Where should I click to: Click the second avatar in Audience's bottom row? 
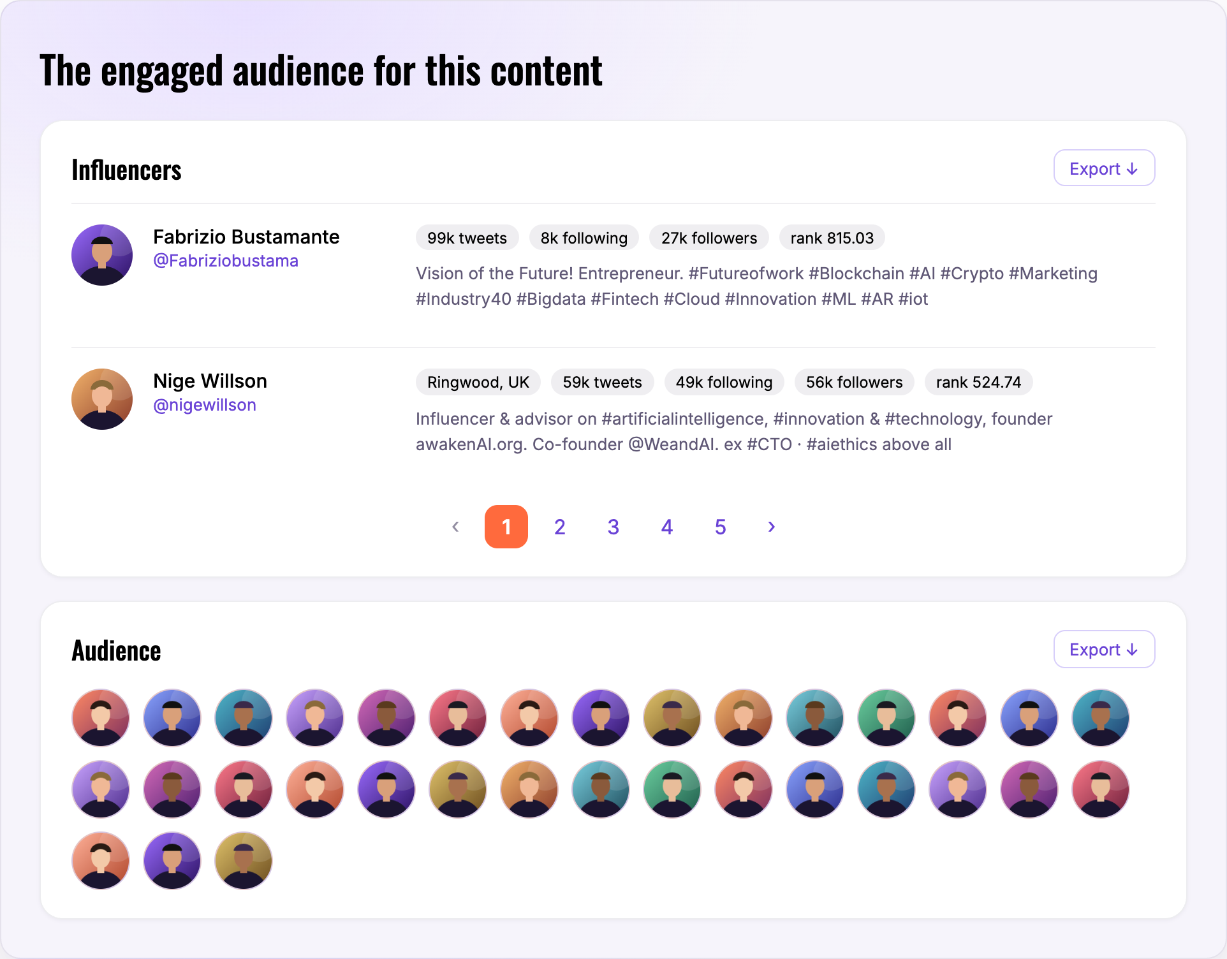point(172,861)
